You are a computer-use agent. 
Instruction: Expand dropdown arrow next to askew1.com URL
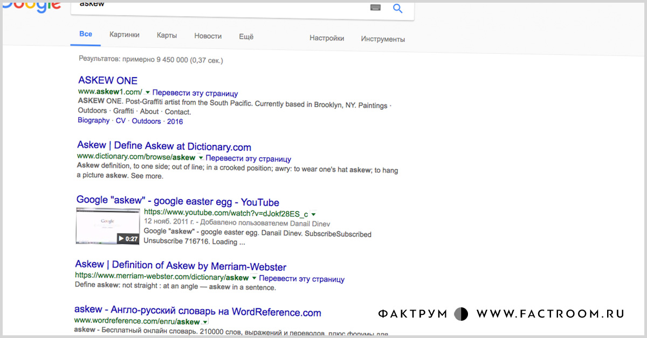148,93
